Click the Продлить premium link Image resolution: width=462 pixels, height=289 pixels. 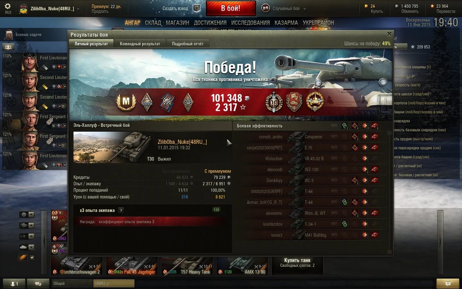point(100,12)
